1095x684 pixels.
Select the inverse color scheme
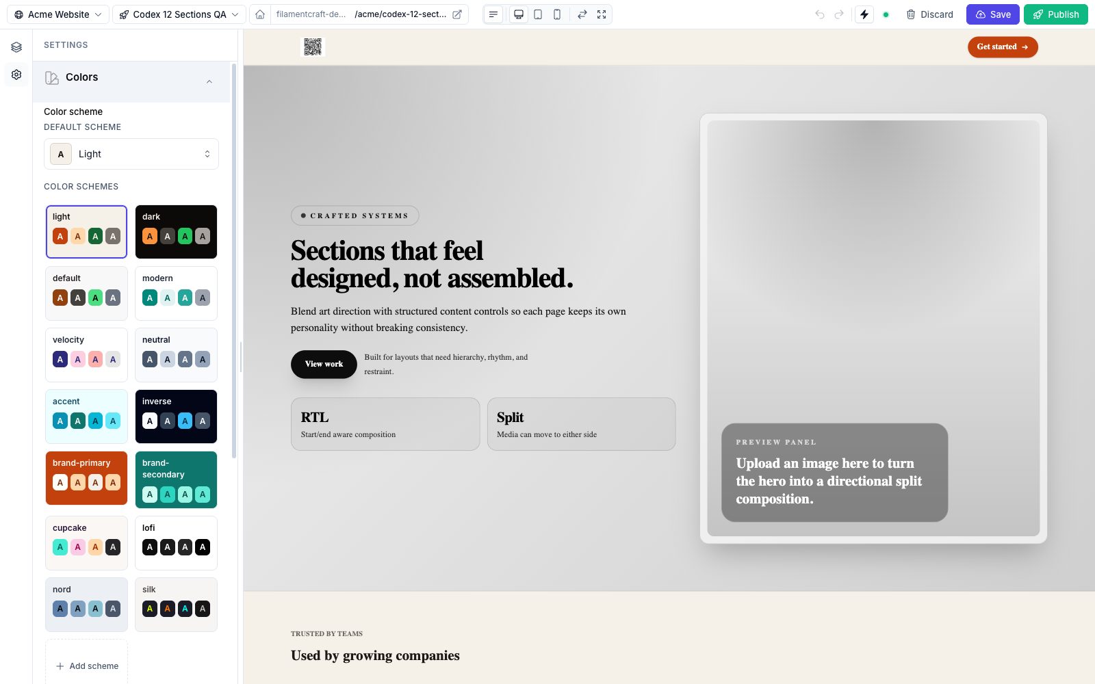pyautogui.click(x=176, y=417)
